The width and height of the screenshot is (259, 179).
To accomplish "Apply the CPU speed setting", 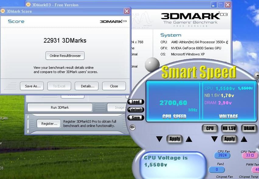I will click(x=175, y=139).
